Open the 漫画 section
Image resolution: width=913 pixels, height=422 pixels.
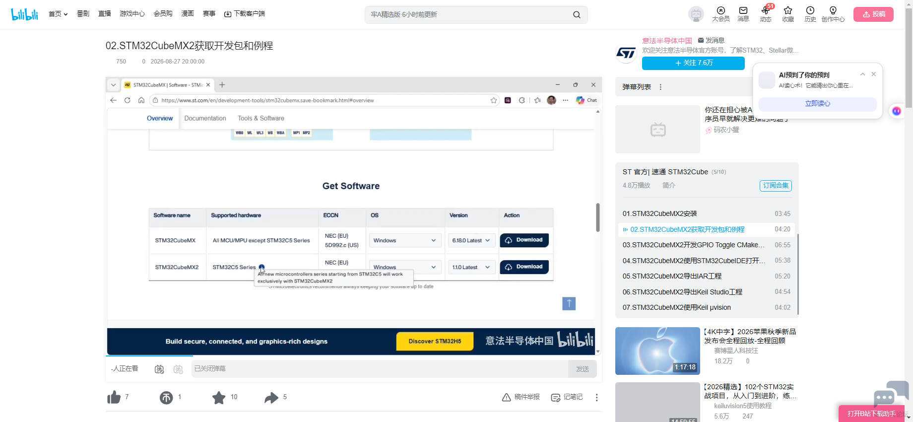pyautogui.click(x=188, y=14)
